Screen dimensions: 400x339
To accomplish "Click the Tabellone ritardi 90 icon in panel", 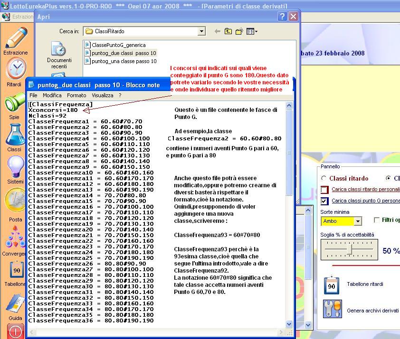I will pyautogui.click(x=332, y=285).
